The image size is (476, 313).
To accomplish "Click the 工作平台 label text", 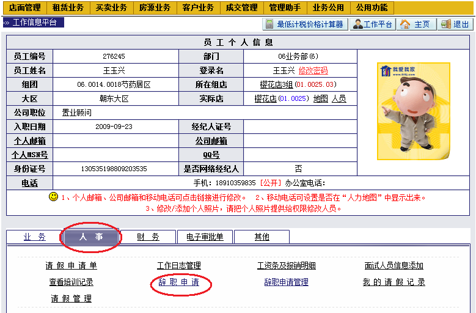I will click(x=378, y=24).
